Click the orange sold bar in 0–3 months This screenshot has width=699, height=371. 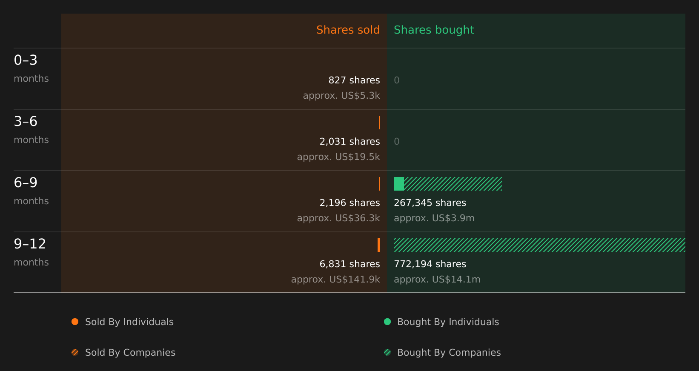(x=380, y=61)
